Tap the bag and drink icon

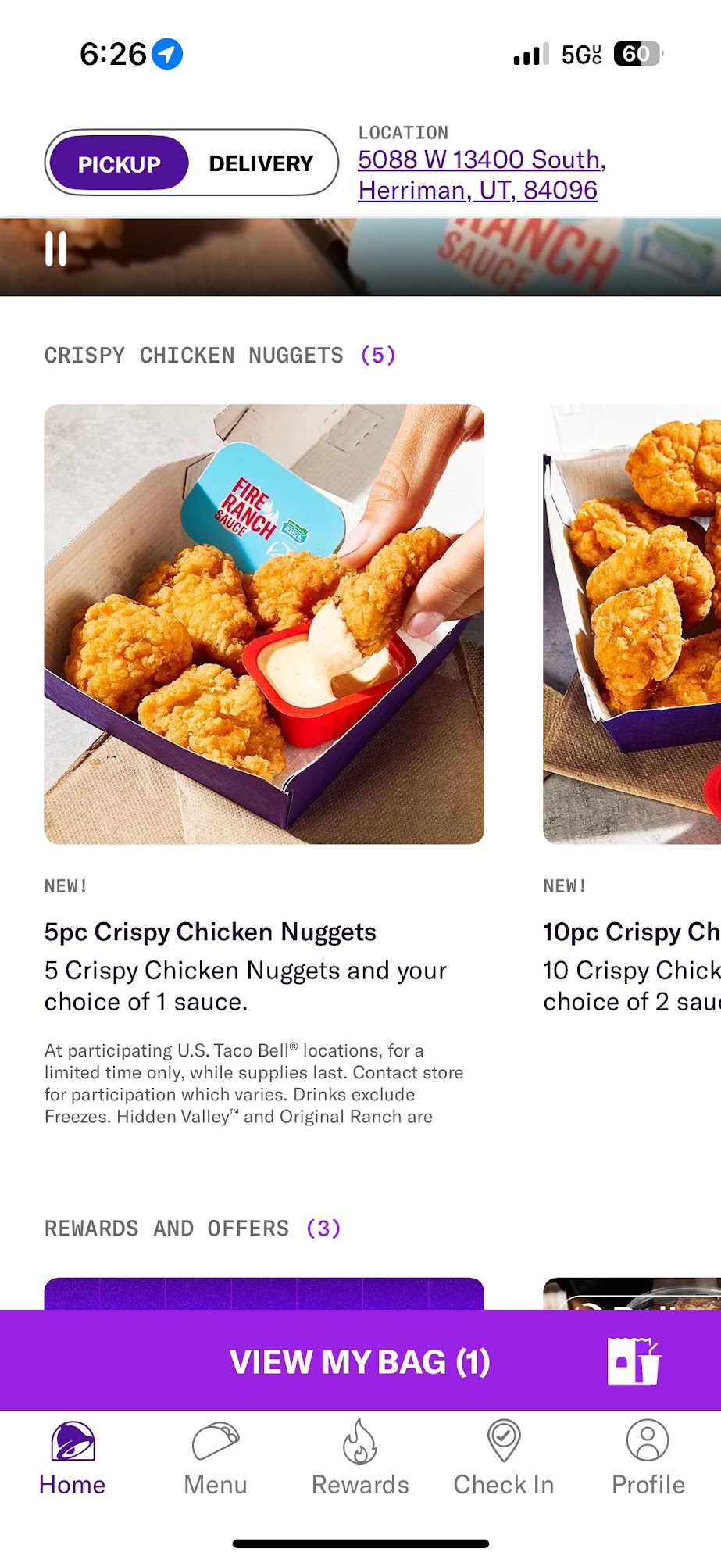pos(634,1361)
